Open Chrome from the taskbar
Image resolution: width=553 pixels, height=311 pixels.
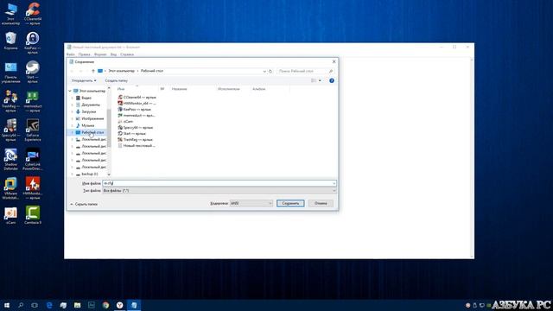(105, 305)
